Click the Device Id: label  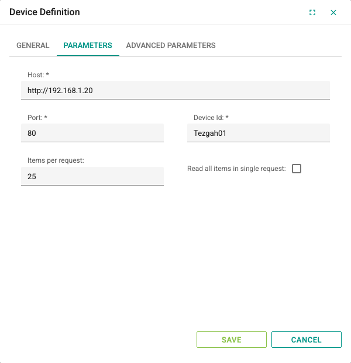click(x=211, y=118)
